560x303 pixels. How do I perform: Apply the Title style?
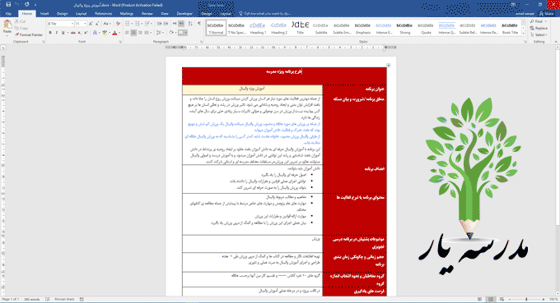coord(300,28)
